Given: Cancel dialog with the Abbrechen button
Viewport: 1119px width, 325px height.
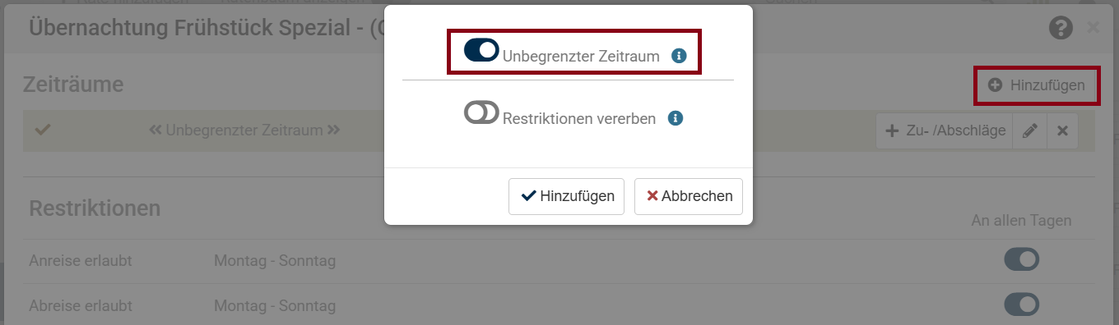Looking at the screenshot, I should tap(689, 196).
